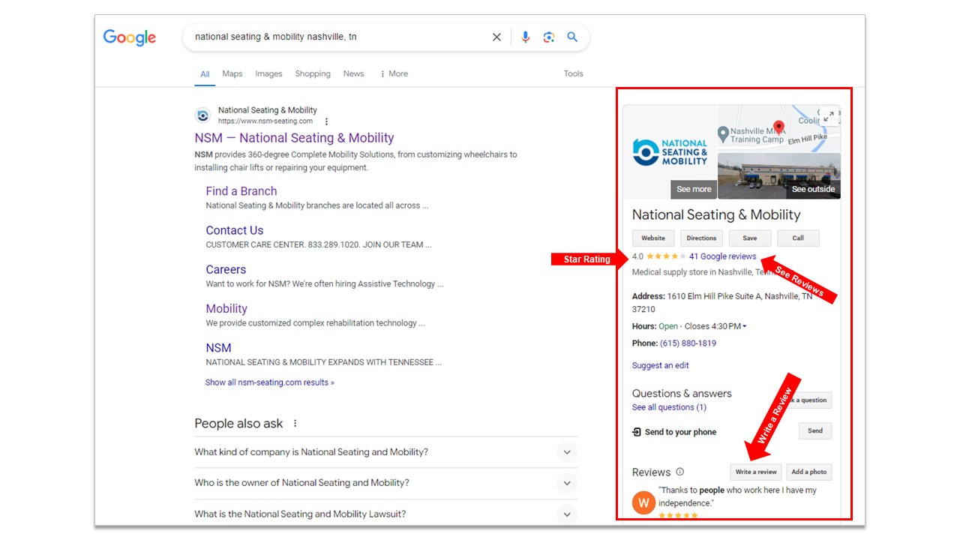The width and height of the screenshot is (960, 540).
Task: Click the address 1610 Elm Hill Pike text
Action: pos(722,302)
